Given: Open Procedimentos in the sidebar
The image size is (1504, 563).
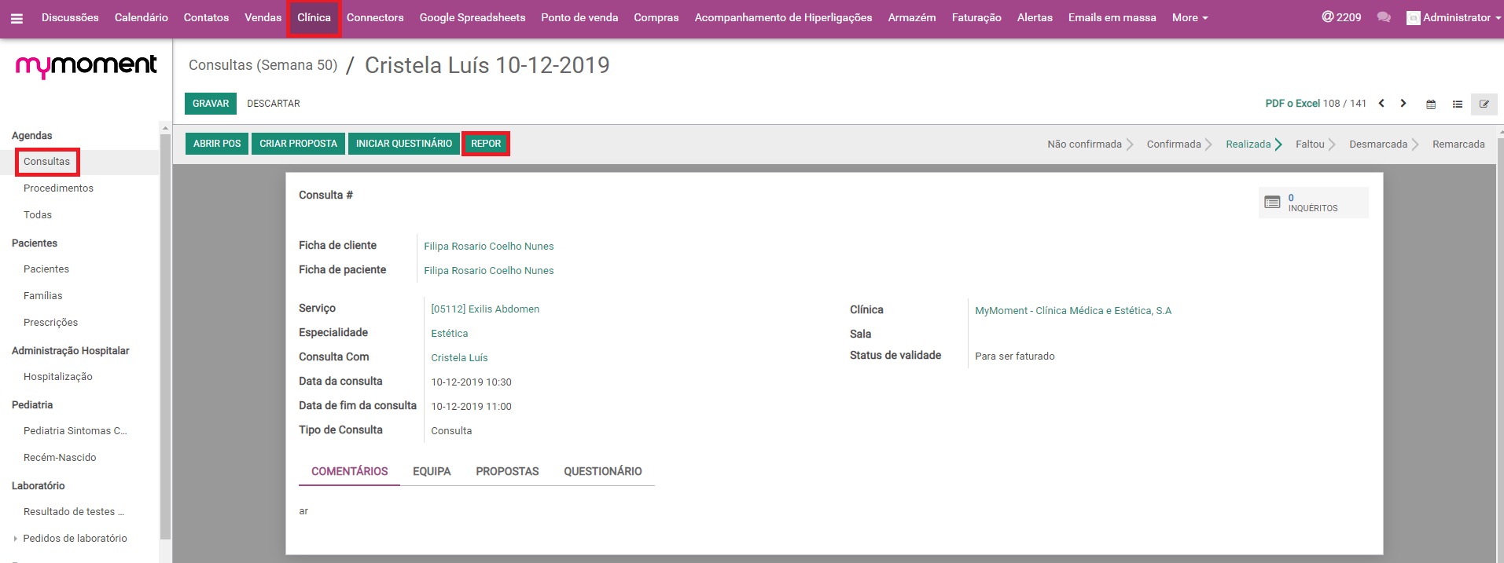Looking at the screenshot, I should pyautogui.click(x=58, y=188).
